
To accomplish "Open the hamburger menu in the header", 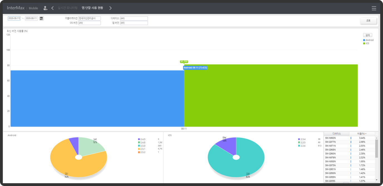I will [x=374, y=8].
